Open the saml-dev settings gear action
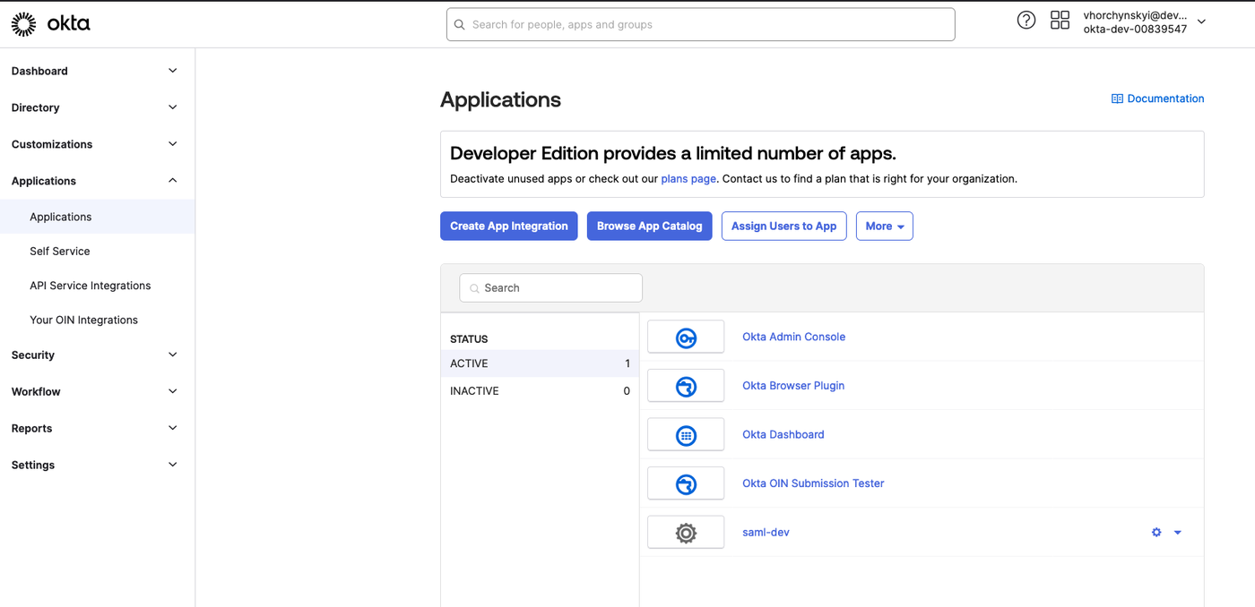 click(1156, 532)
